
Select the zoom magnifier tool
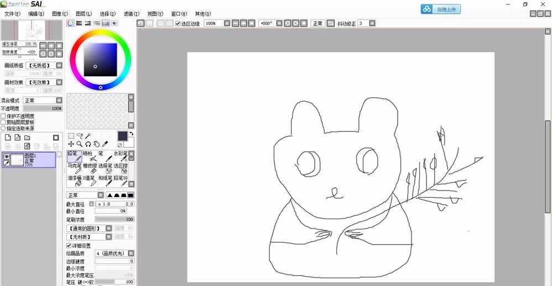[80, 144]
